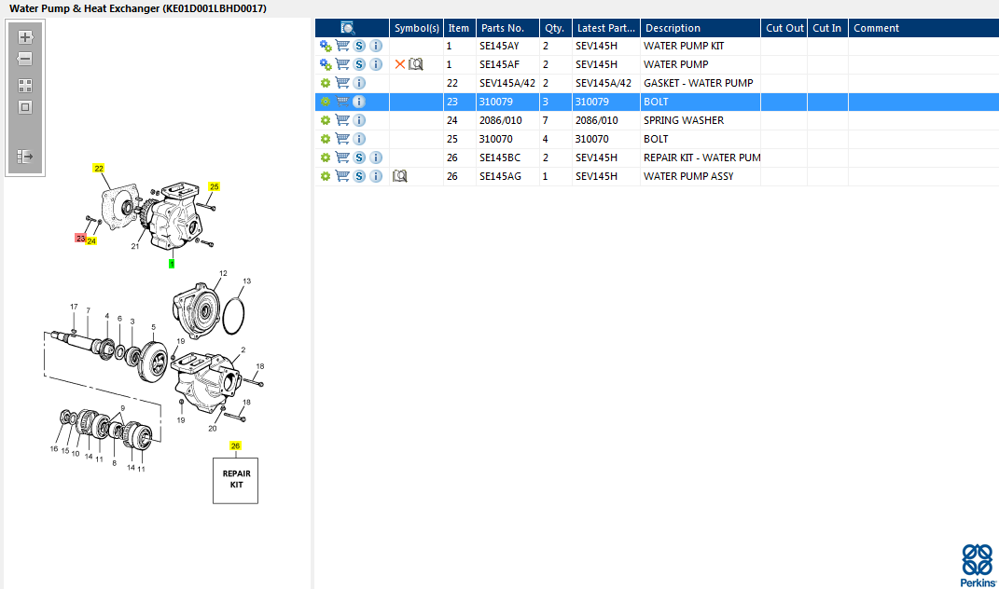The image size is (999, 589).
Task: Click green gear icon for bolt 310070
Action: [326, 139]
